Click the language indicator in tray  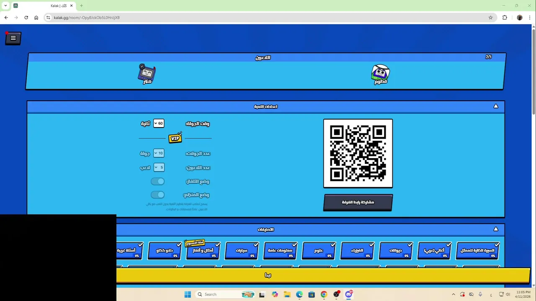tap(491, 294)
